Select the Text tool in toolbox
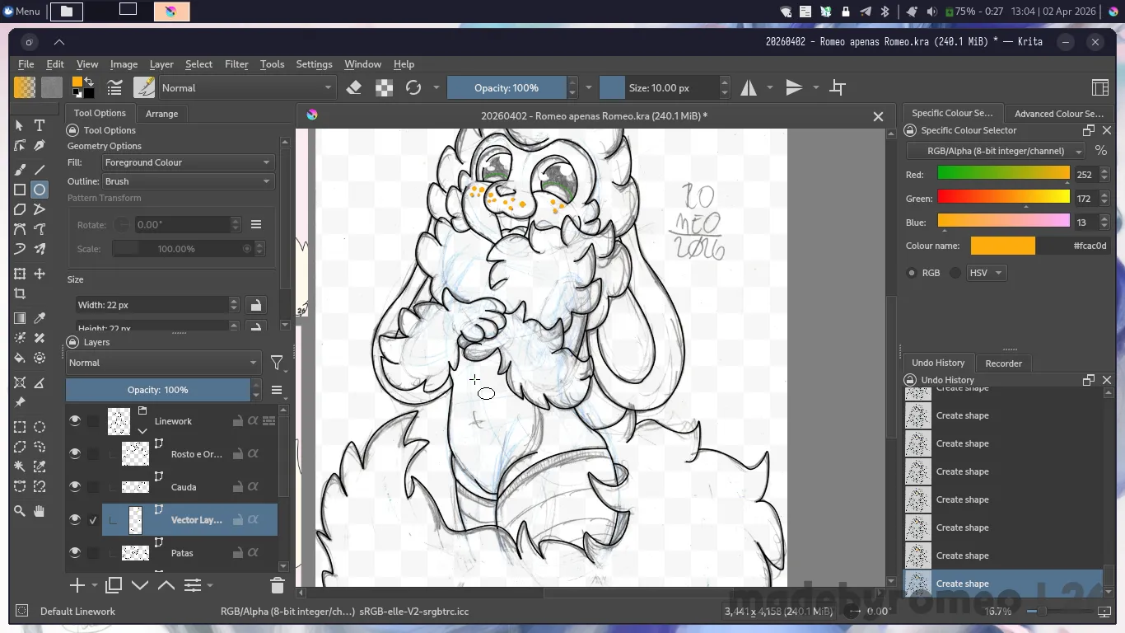This screenshot has height=633, width=1125. tap(39, 125)
